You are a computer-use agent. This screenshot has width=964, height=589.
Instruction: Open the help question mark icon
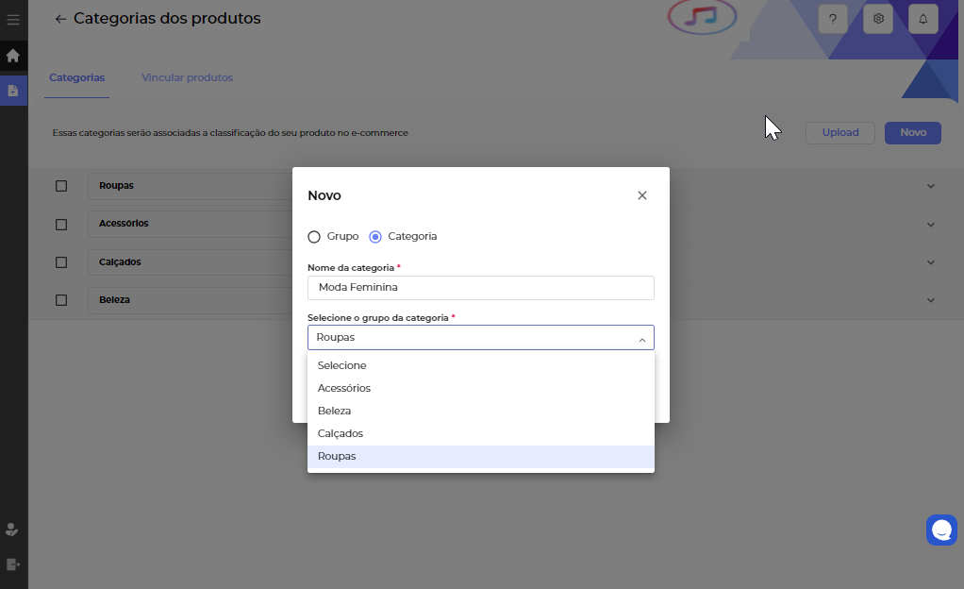(x=833, y=19)
